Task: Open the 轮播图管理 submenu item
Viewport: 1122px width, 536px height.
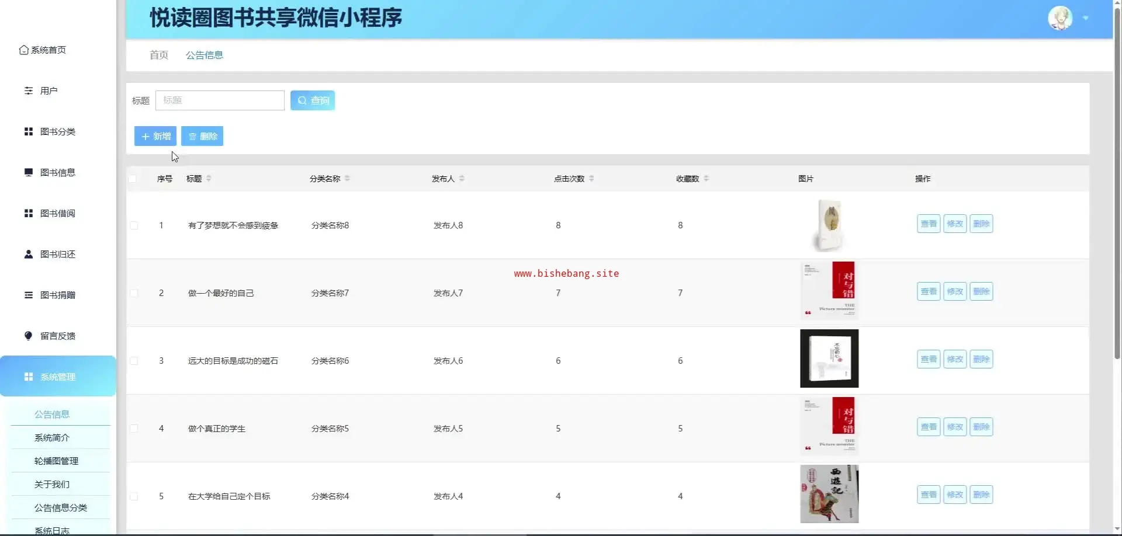Action: pyautogui.click(x=60, y=461)
